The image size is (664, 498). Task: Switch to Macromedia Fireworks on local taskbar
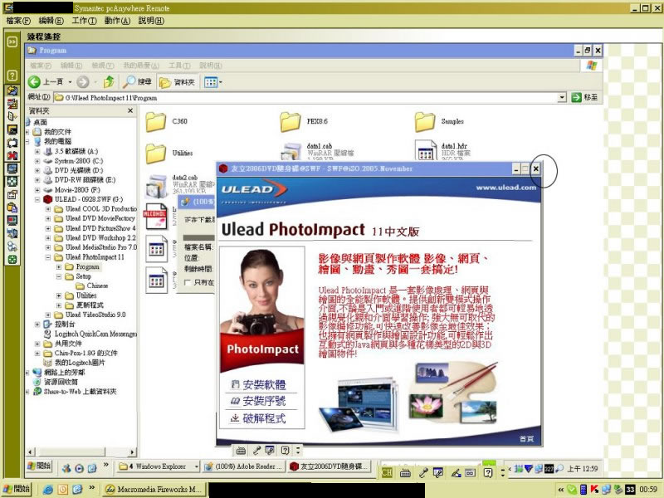[x=154, y=489]
